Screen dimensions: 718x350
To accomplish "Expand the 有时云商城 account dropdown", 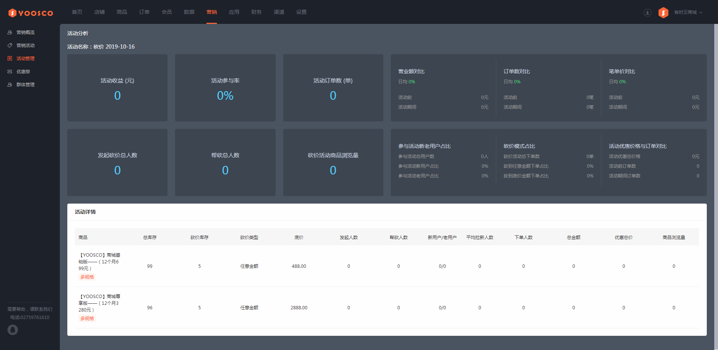I will coord(688,12).
